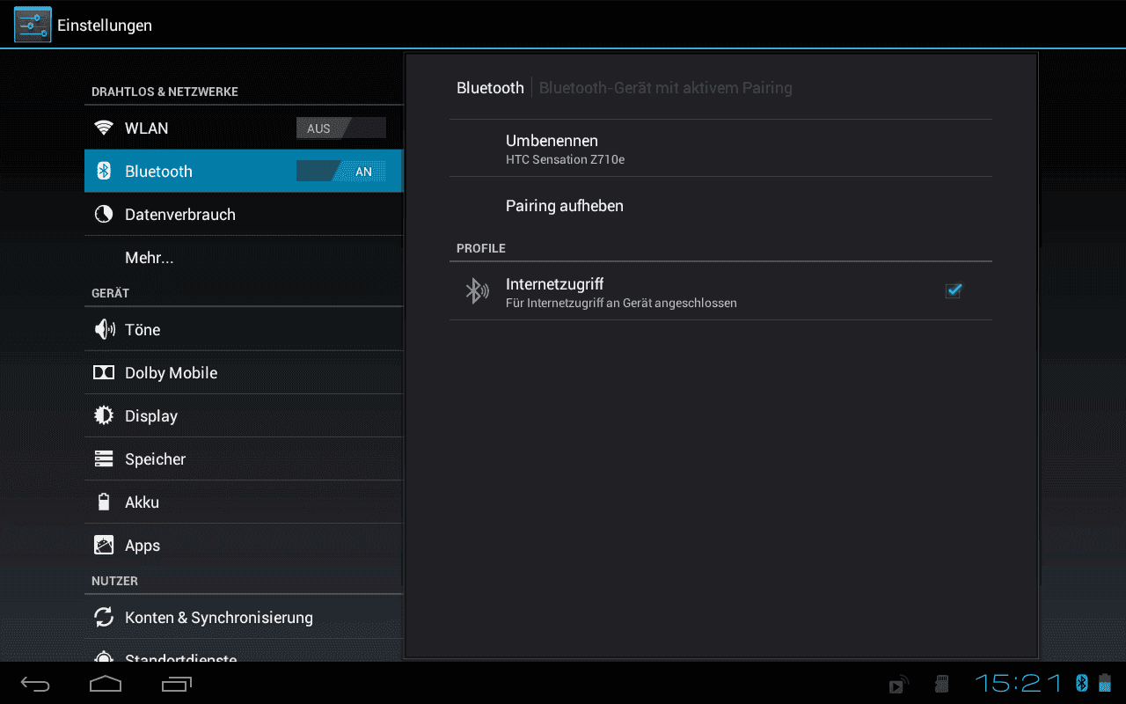This screenshot has height=704, width=1126.
Task: Tap the 15:21 clock in the system bar
Action: click(1019, 683)
